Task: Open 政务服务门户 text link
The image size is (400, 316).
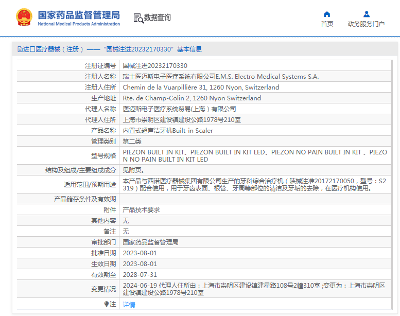Action: 366,24
